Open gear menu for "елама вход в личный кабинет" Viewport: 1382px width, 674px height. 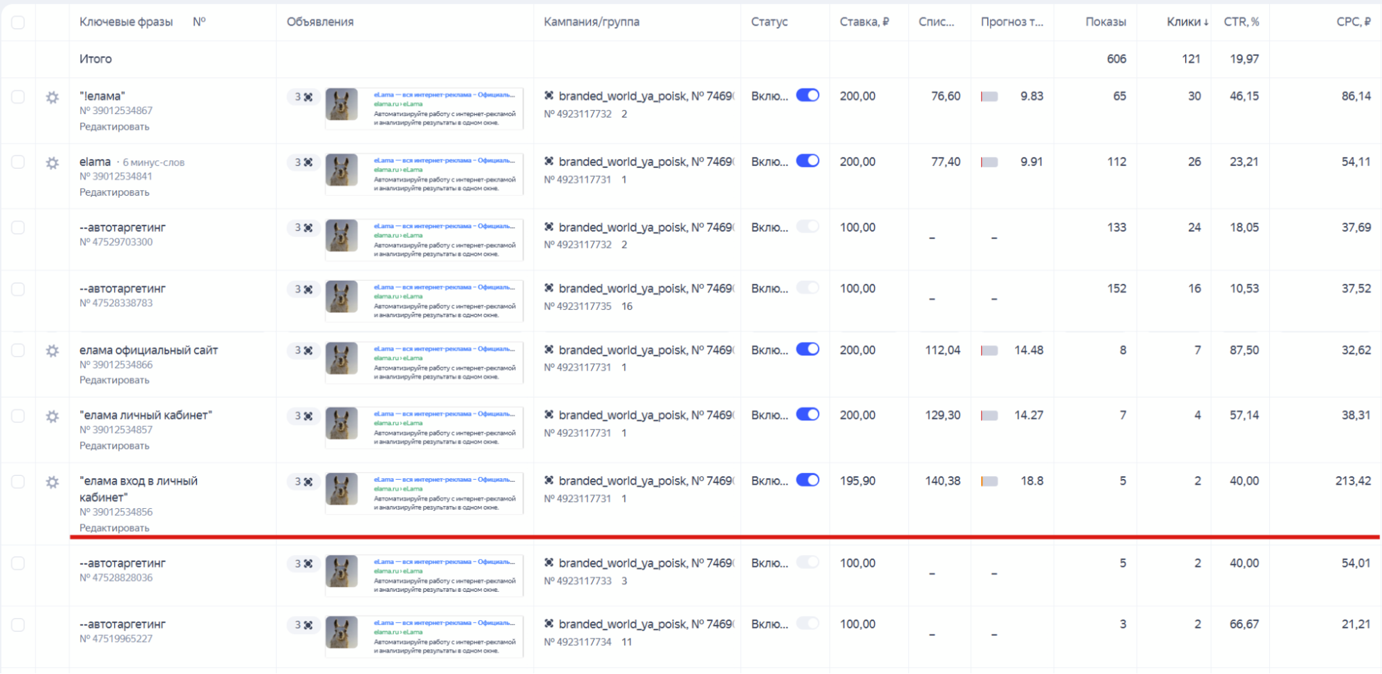coord(52,482)
